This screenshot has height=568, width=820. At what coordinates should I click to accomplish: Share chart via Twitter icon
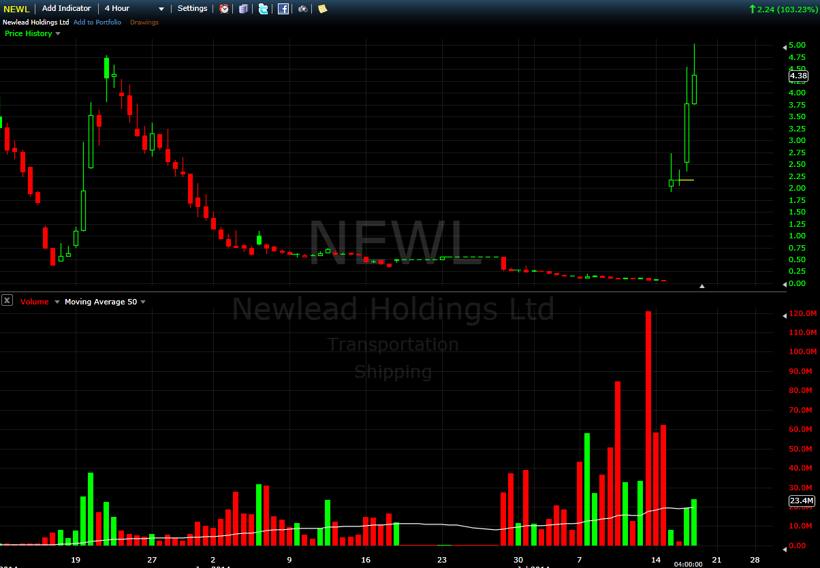[263, 9]
